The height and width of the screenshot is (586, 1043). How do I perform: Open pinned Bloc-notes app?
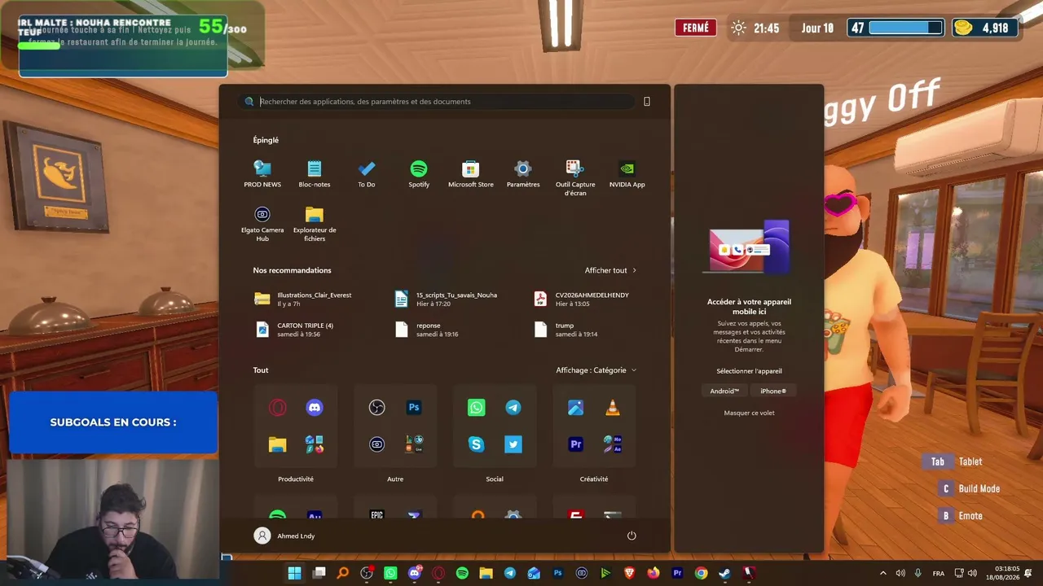click(x=315, y=174)
